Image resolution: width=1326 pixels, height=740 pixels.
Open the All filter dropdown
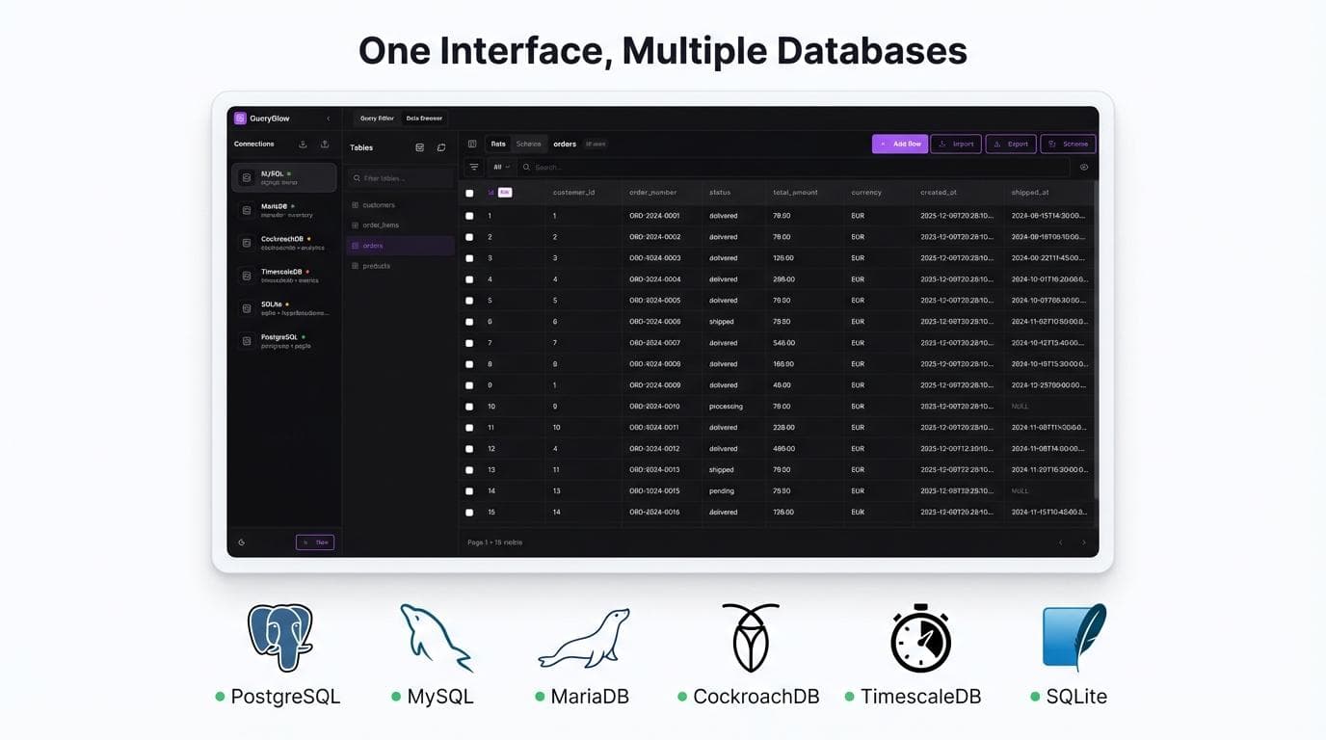point(499,167)
